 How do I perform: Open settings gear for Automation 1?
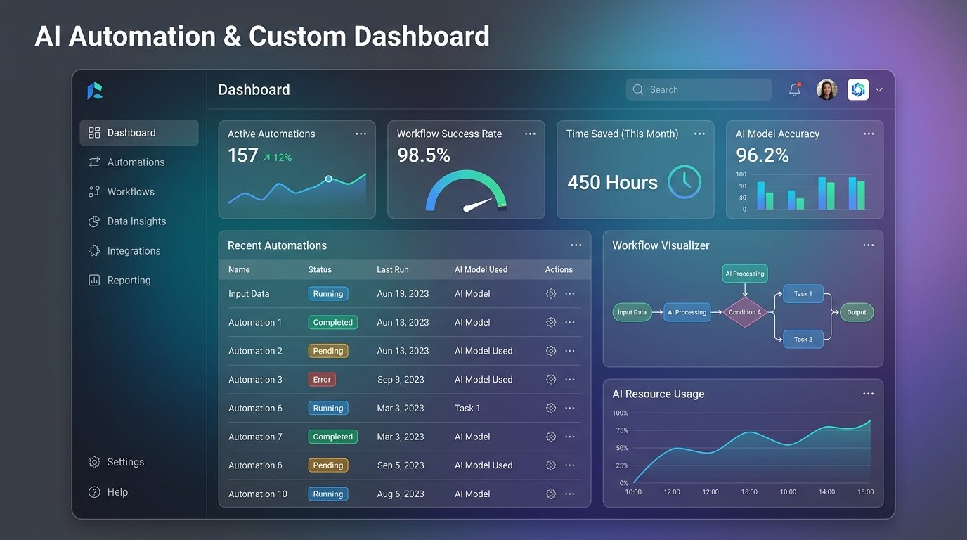(x=551, y=322)
